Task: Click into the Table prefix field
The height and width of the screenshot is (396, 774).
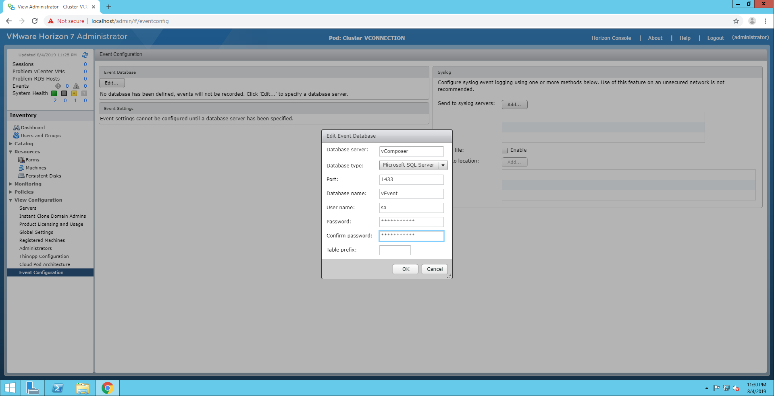Action: click(395, 250)
